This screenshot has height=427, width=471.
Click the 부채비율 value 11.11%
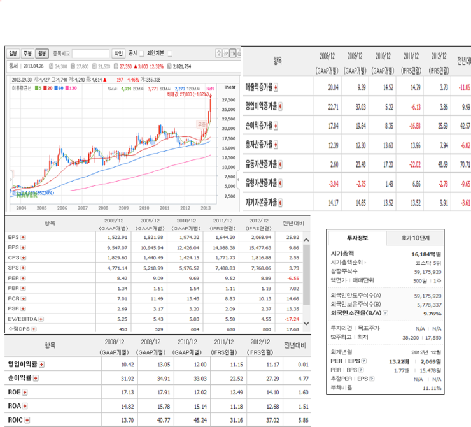click(x=432, y=389)
